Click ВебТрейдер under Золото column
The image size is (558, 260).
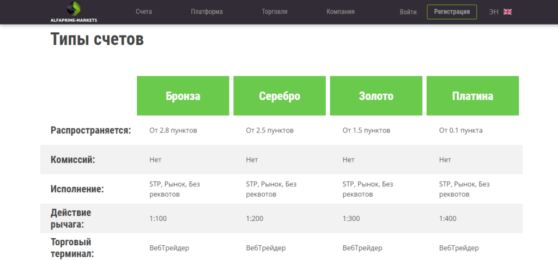click(362, 248)
